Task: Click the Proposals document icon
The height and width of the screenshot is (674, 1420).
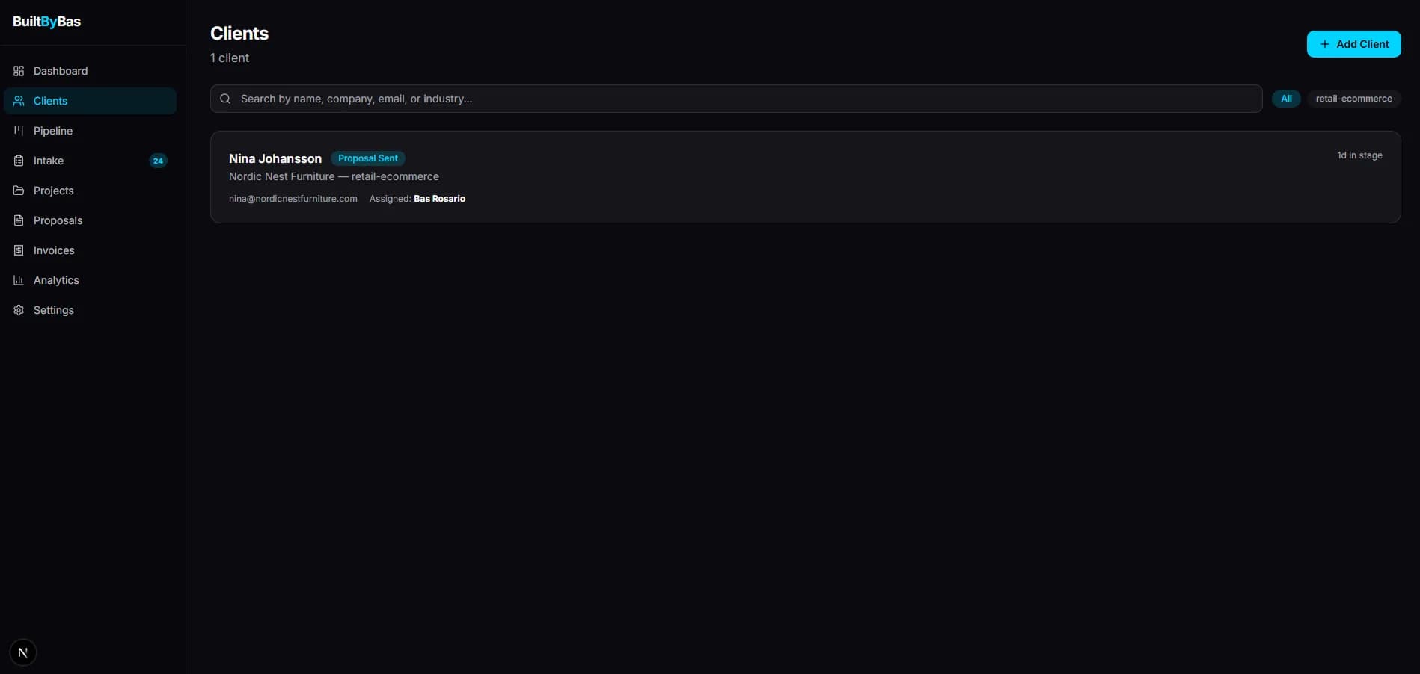Action: 19,220
